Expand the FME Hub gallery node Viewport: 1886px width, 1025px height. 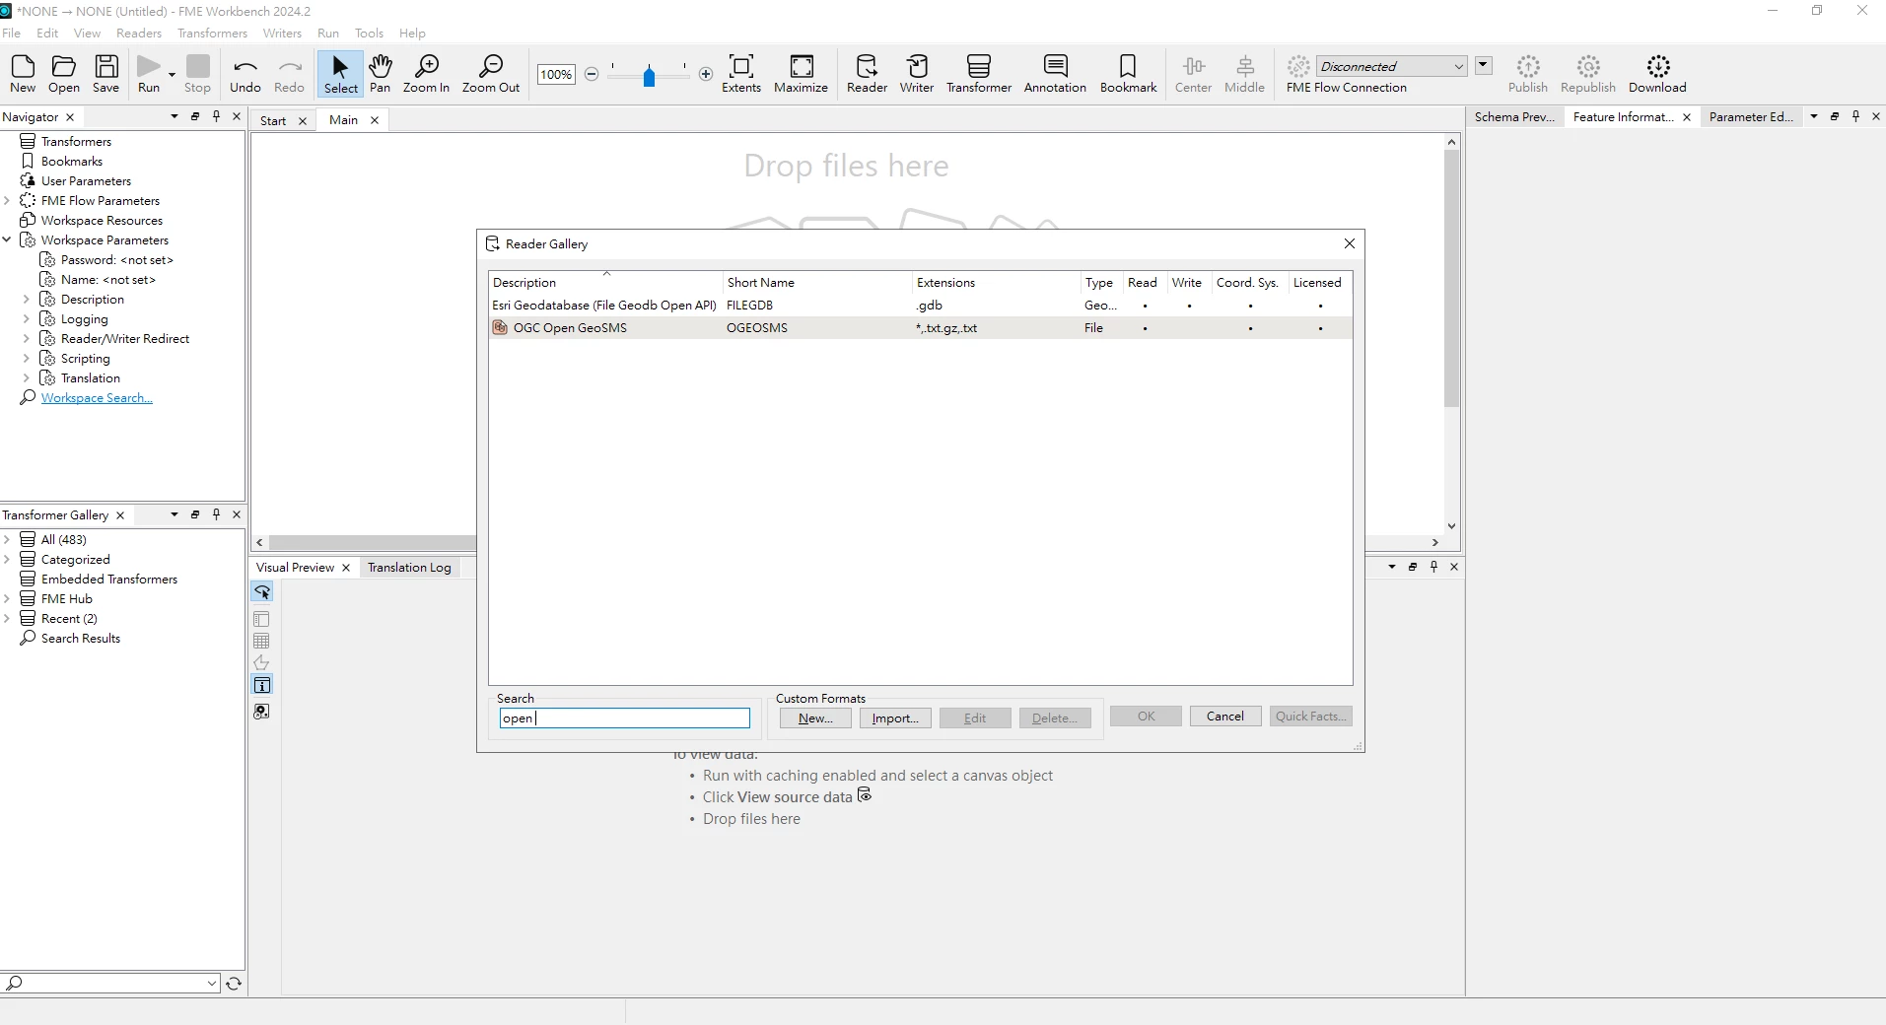7,598
